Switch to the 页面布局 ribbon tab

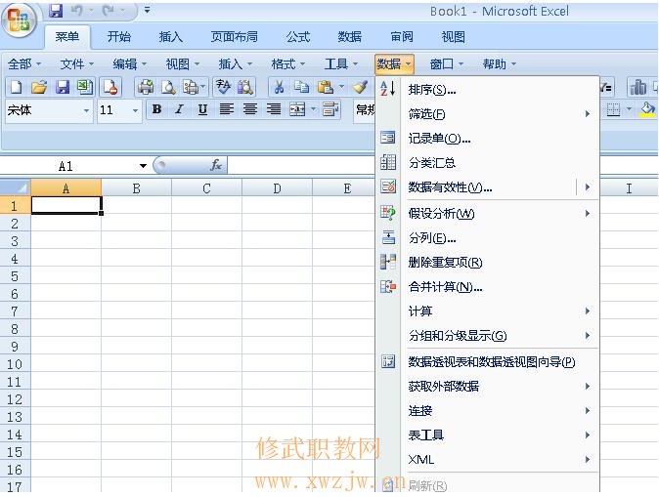point(234,37)
